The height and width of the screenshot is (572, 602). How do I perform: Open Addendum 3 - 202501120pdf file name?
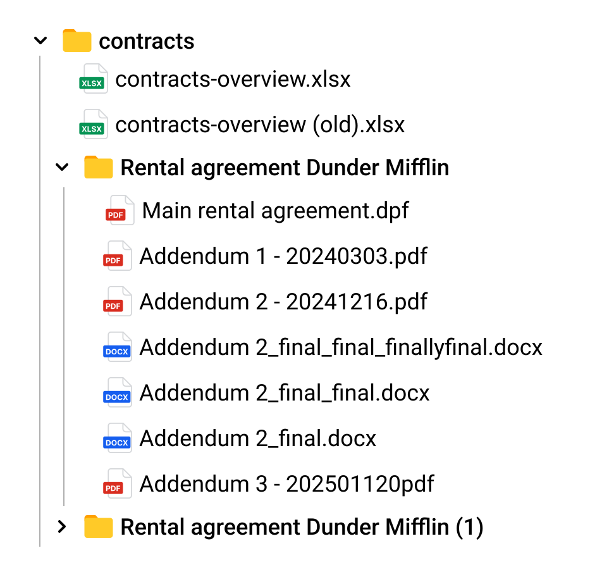tap(287, 484)
